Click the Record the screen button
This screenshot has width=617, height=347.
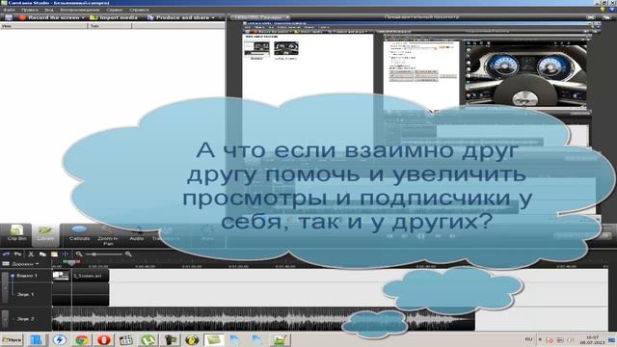pos(49,17)
